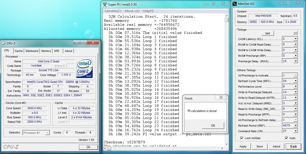
Task: Click the Memory 625.0 MHz field
Action: click(267, 22)
